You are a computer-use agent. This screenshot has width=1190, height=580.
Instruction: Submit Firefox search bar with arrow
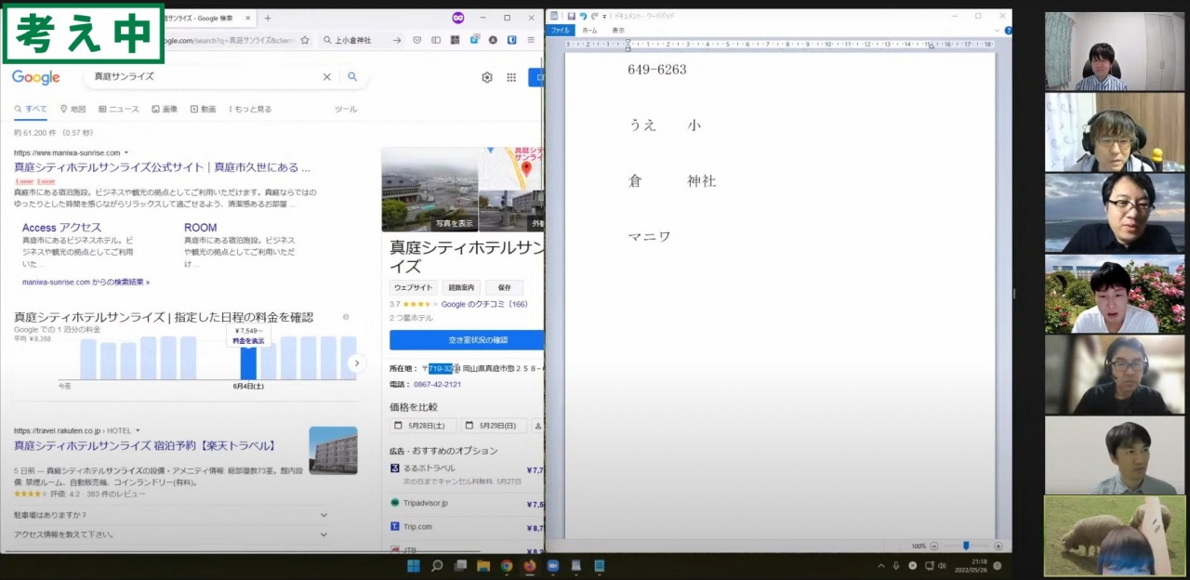[398, 40]
